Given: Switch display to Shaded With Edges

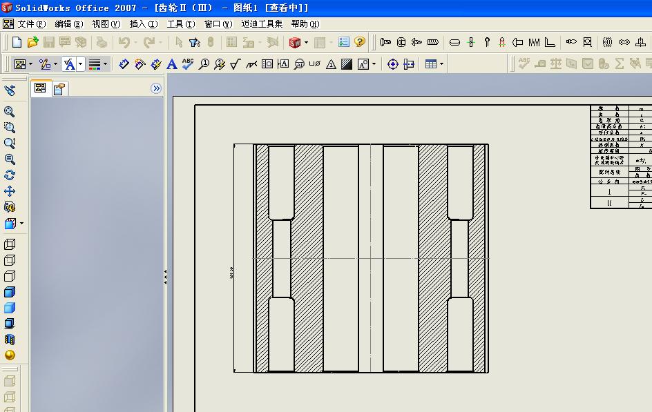Looking at the screenshot, I should pyautogui.click(x=10, y=292).
